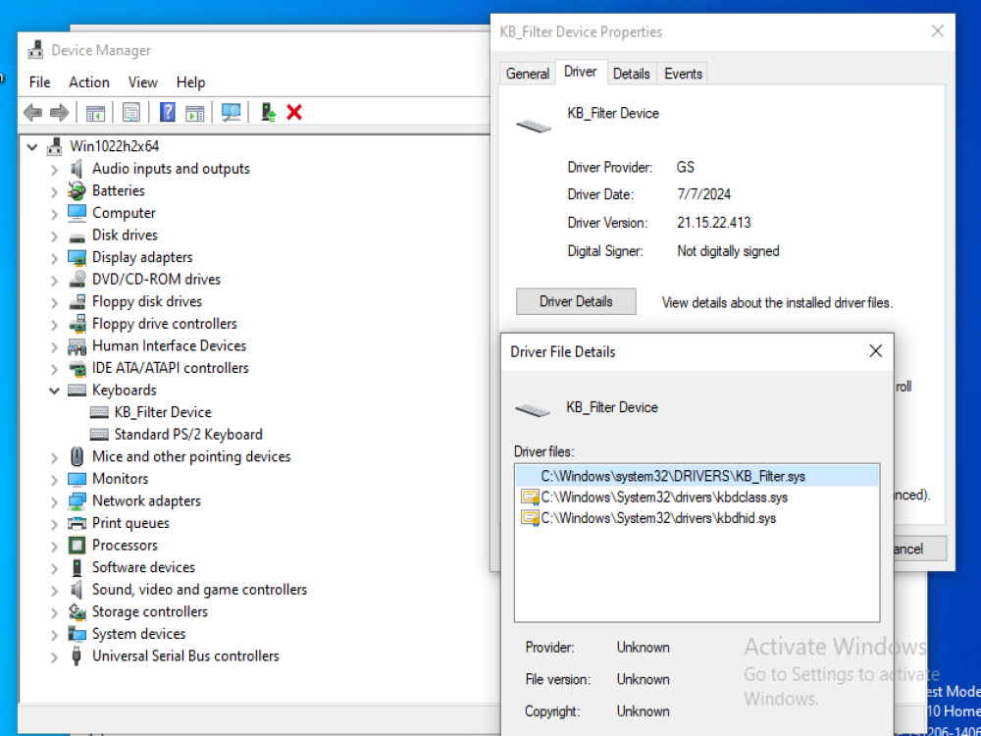
Task: Close the KB_Filter Device Properties window
Action: 937,31
